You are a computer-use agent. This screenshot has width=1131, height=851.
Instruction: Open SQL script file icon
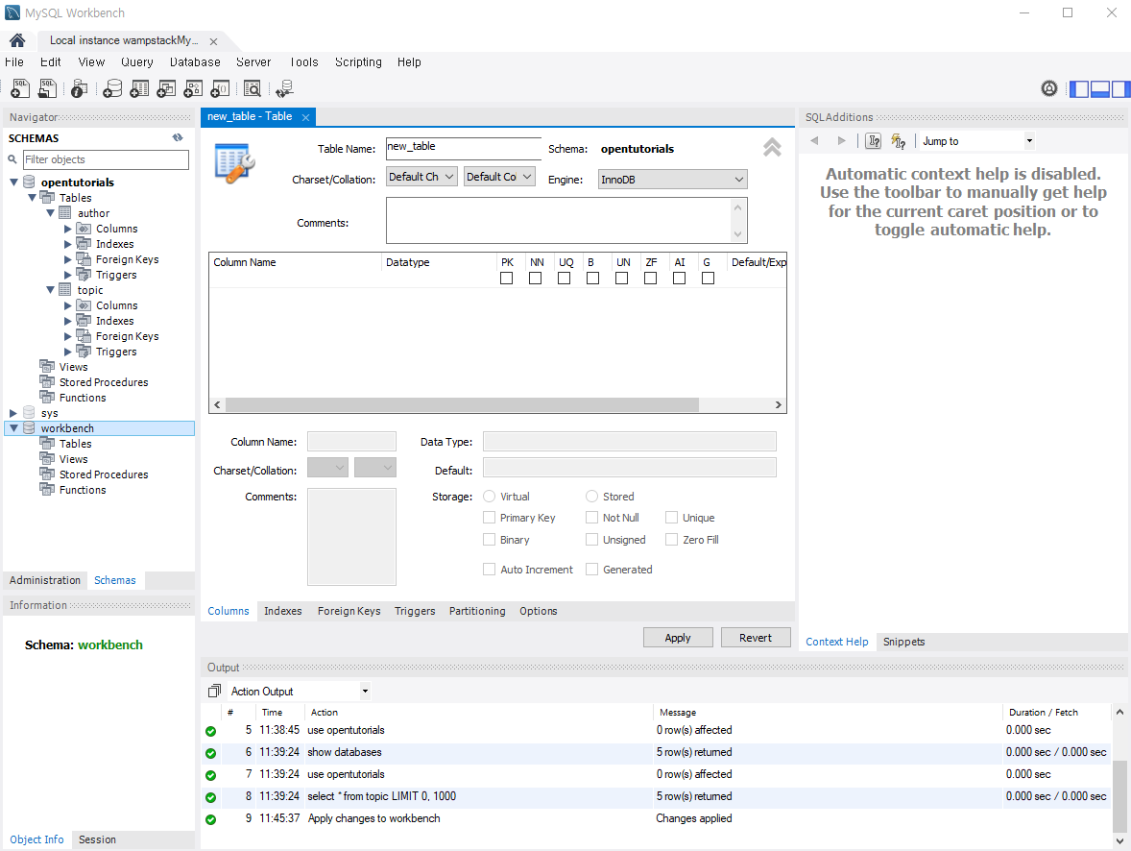click(x=48, y=88)
